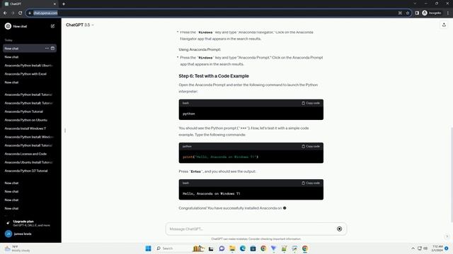The height and width of the screenshot is (254, 453).
Task: Click the browser forward arrow
Action: [13, 13]
